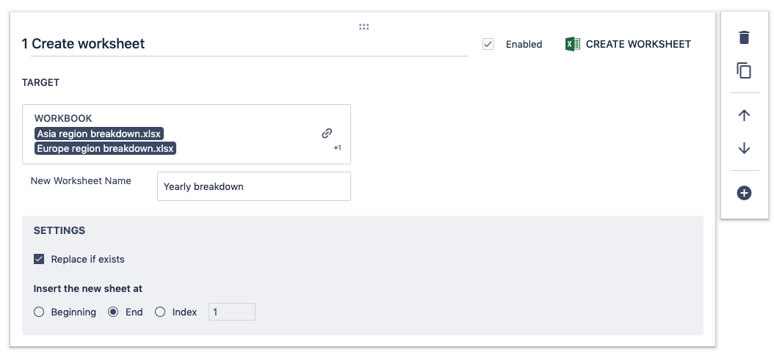Move step down with arrow icon
The height and width of the screenshot is (358, 774).
(x=744, y=148)
